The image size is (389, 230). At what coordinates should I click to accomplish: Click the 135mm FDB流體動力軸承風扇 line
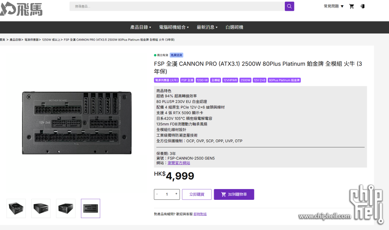click(x=182, y=124)
